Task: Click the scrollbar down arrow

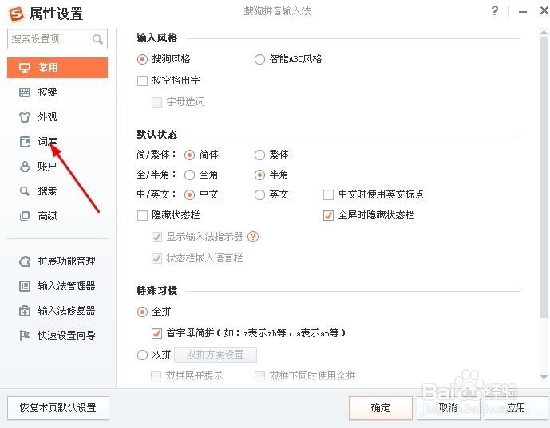Action: pyautogui.click(x=544, y=377)
